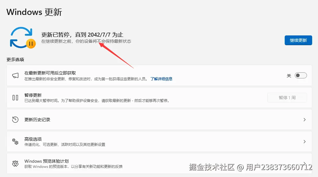Click the 继续更新 button
Viewport: 318px width, 177px height.
(298, 40)
